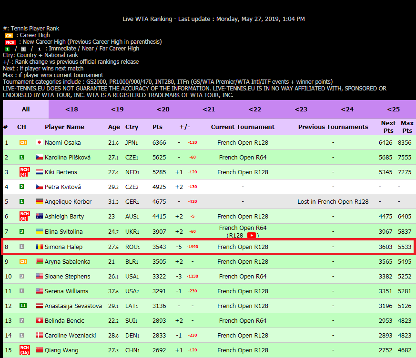This screenshot has width=416, height=358.
Task: Open Naomi Osaka's player name link
Action: pyautogui.click(x=62, y=142)
